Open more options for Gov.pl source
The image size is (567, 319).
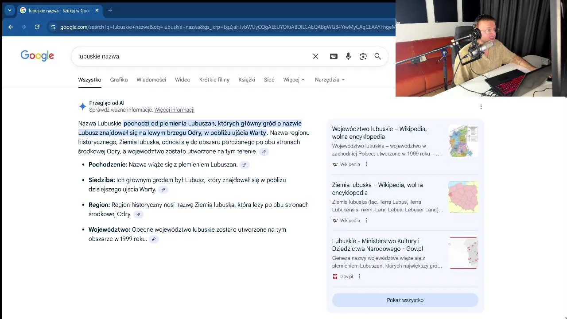tap(359, 276)
